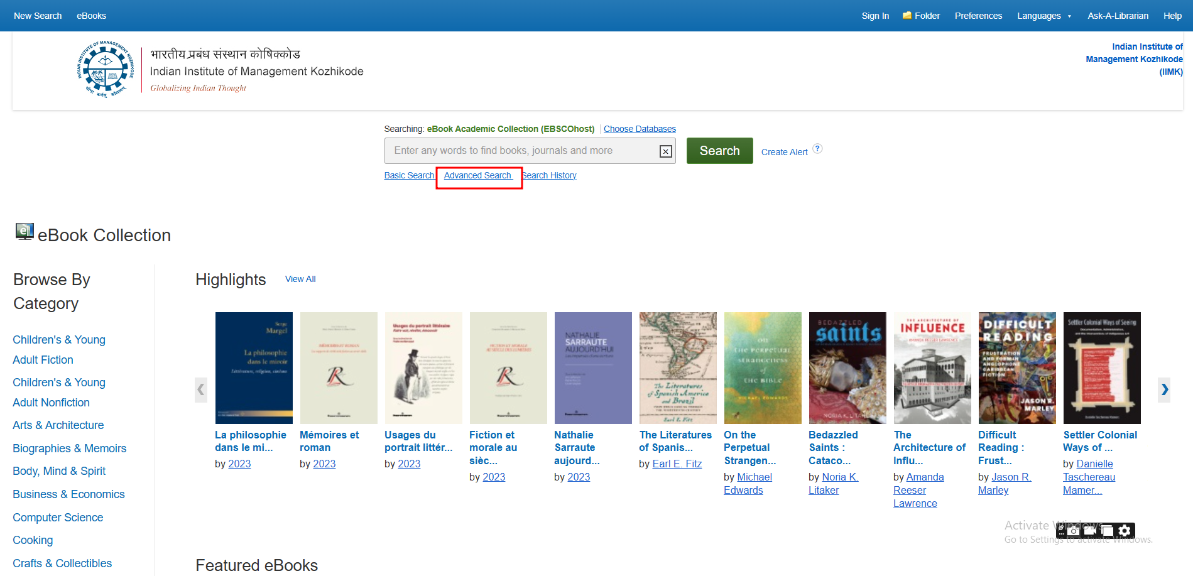Clear the search box with the X icon
Viewport: 1193px width, 576px height.
pos(665,151)
